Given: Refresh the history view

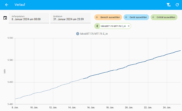Looking at the screenshot, I should [177, 5].
